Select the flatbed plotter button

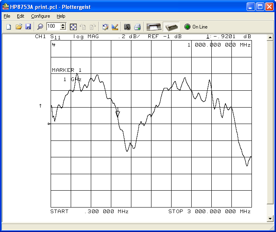[x=153, y=27]
